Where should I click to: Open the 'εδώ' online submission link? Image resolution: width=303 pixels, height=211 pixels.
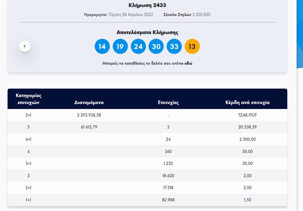[188, 63]
